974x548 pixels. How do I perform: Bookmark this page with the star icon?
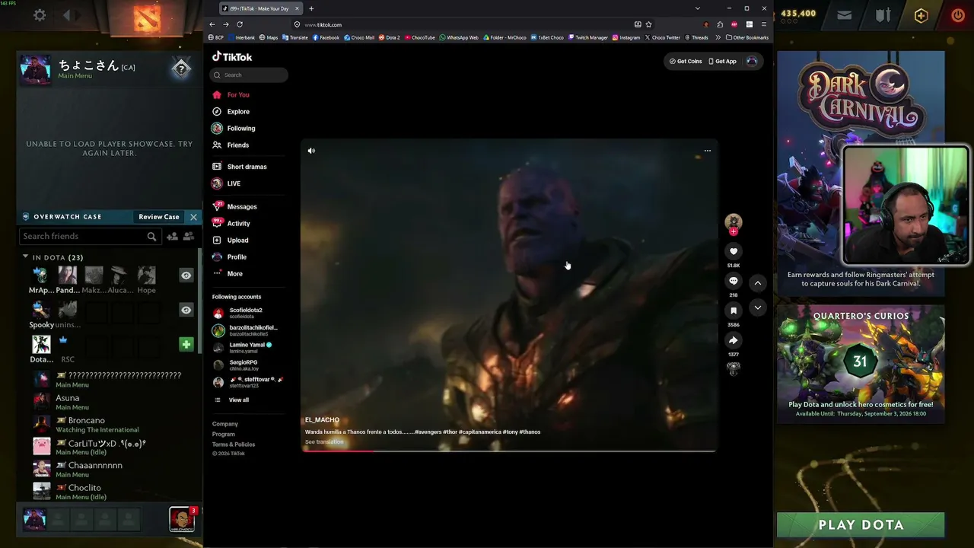coord(648,24)
